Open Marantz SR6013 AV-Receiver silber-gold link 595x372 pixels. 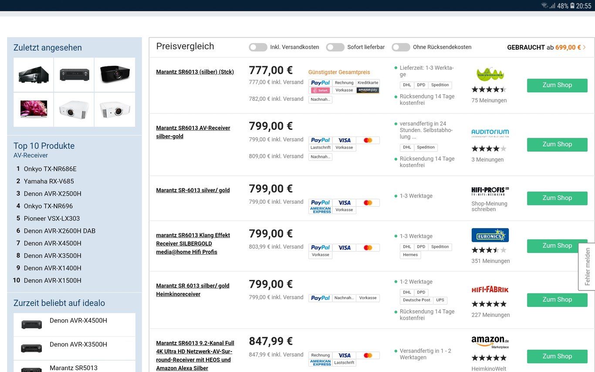pos(193,132)
